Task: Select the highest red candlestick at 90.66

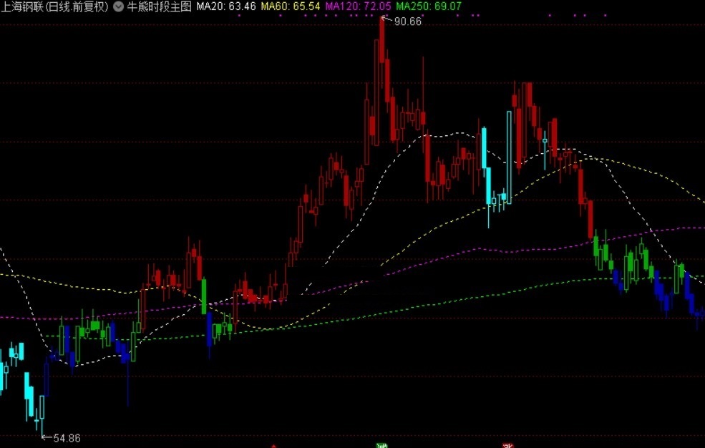Action: click(381, 41)
